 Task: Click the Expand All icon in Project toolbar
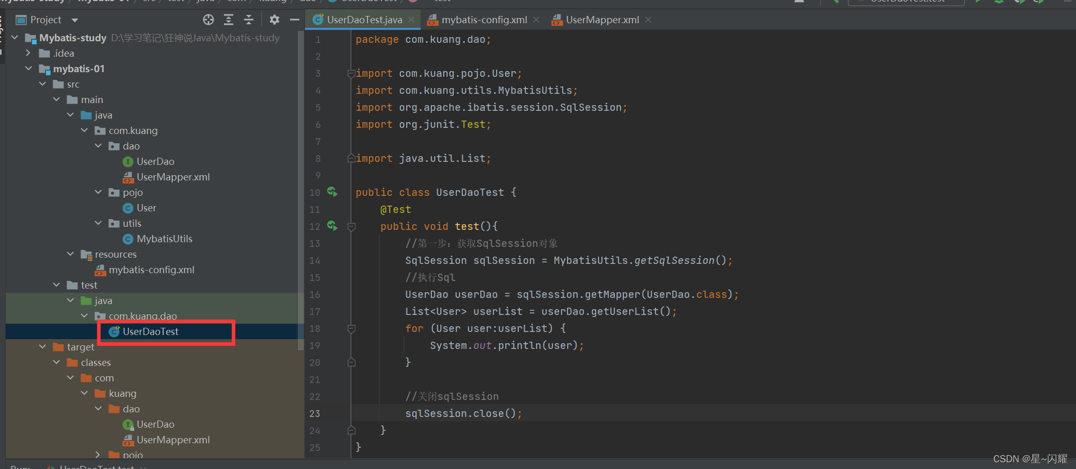229,20
